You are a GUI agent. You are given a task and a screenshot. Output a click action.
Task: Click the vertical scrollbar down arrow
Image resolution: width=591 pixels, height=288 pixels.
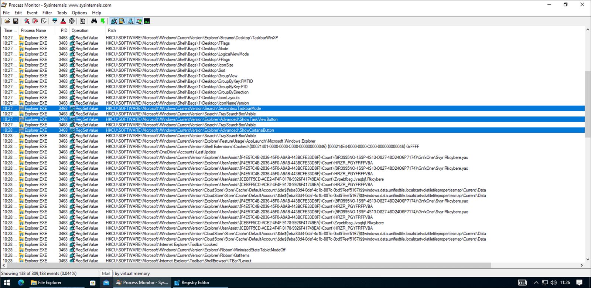(x=588, y=260)
